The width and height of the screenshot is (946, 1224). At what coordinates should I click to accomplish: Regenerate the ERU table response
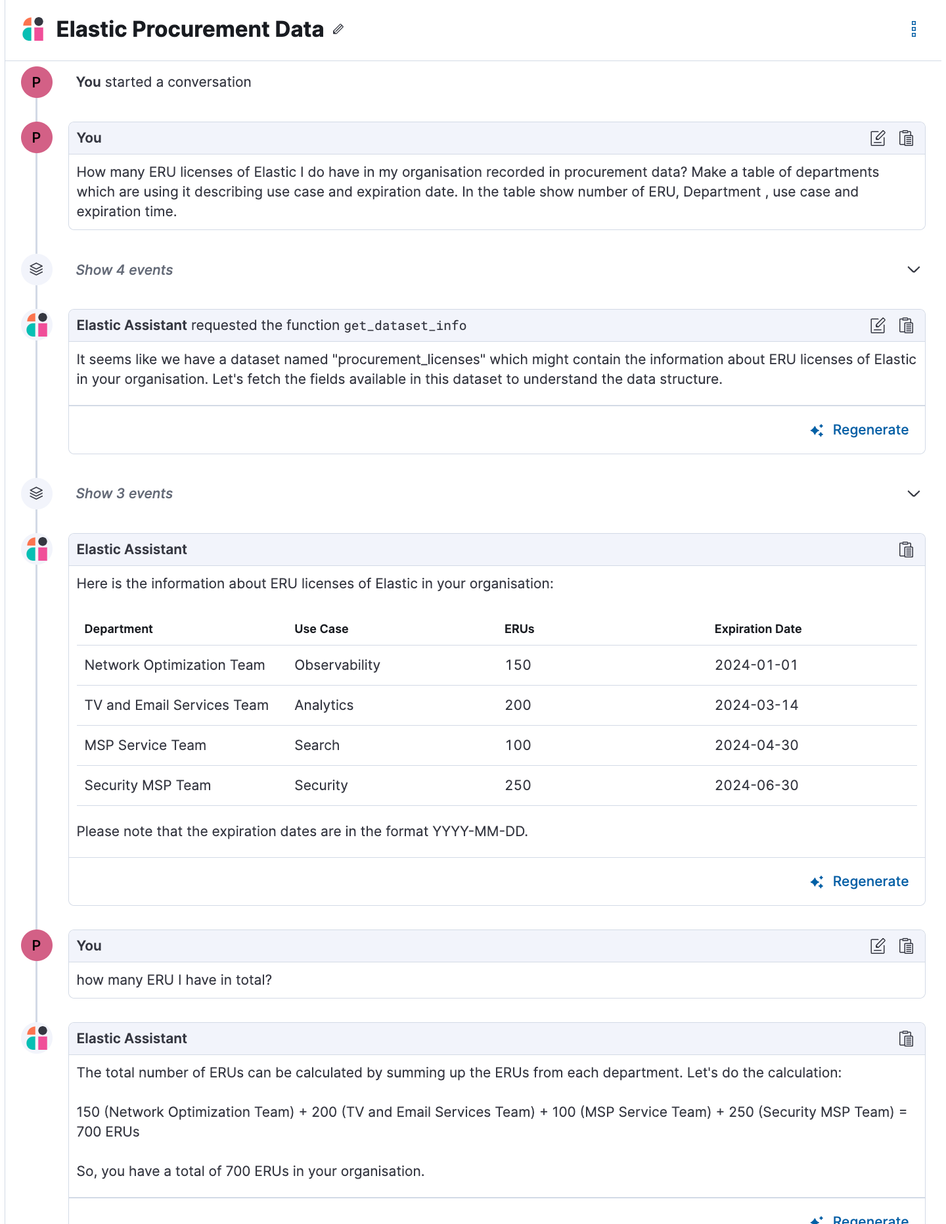pos(859,882)
